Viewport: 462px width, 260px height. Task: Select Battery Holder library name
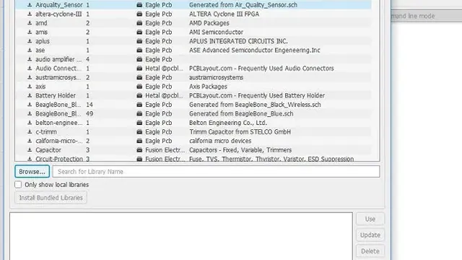point(56,95)
